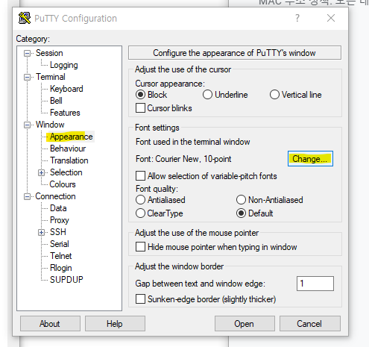Image resolution: width=369 pixels, height=347 pixels.
Task: Collapse the Session tree node
Action: (27, 54)
